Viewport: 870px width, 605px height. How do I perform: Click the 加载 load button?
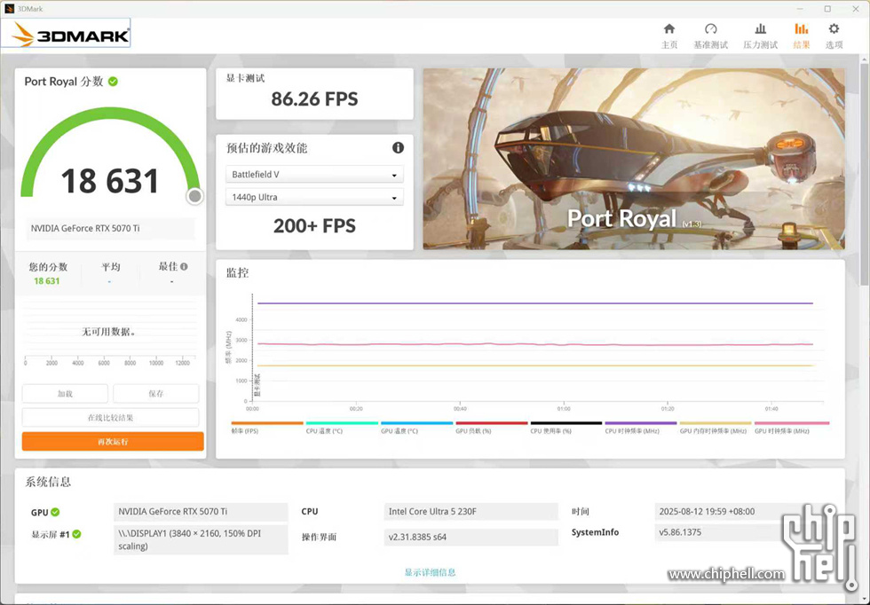65,394
